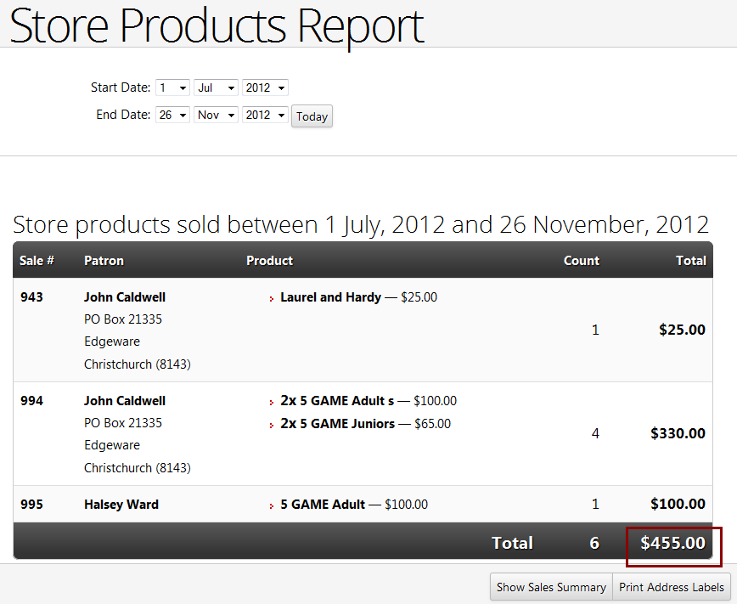The height and width of the screenshot is (604, 737).
Task: Click the Print Address Labels button
Action: [671, 587]
